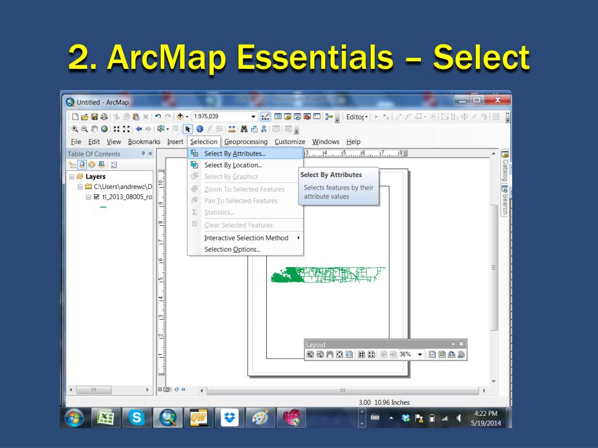Open Dropbox from the Windows taskbar

(229, 418)
